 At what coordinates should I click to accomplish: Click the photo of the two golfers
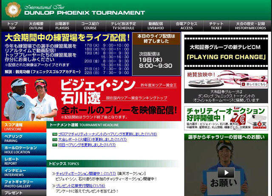tap(31, 100)
